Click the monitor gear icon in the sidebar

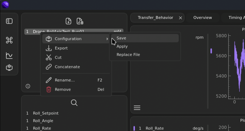click(x=9, y=68)
